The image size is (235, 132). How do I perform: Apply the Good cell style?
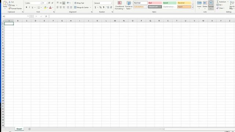(x=170, y=3)
